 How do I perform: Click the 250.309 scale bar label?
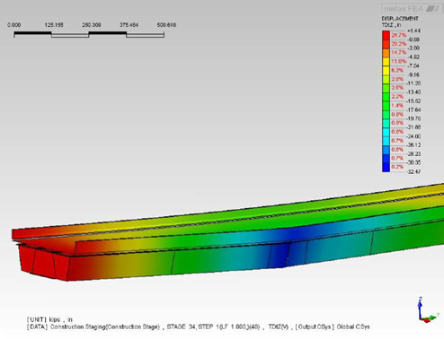[x=92, y=25]
